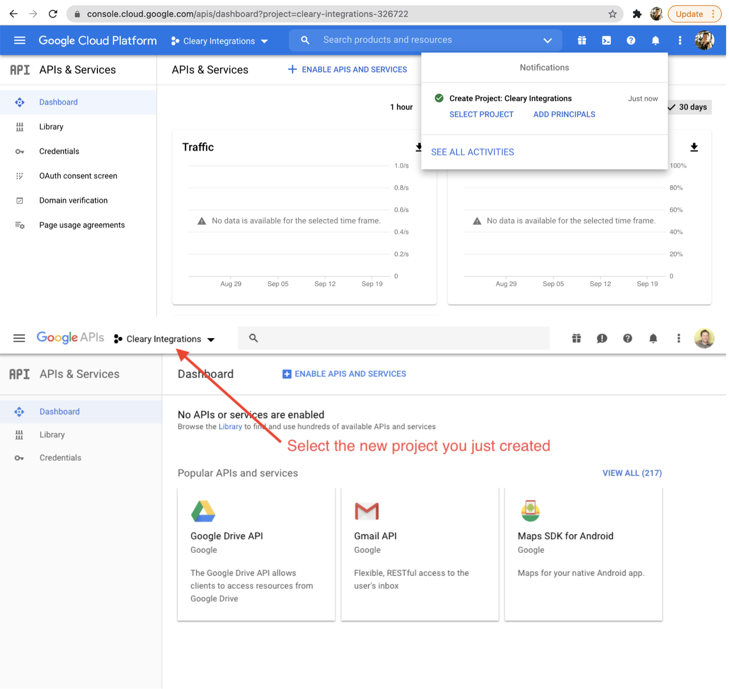Click ENABLE APIS AND SERVICES in upper console
This screenshot has width=729, height=689.
point(348,70)
